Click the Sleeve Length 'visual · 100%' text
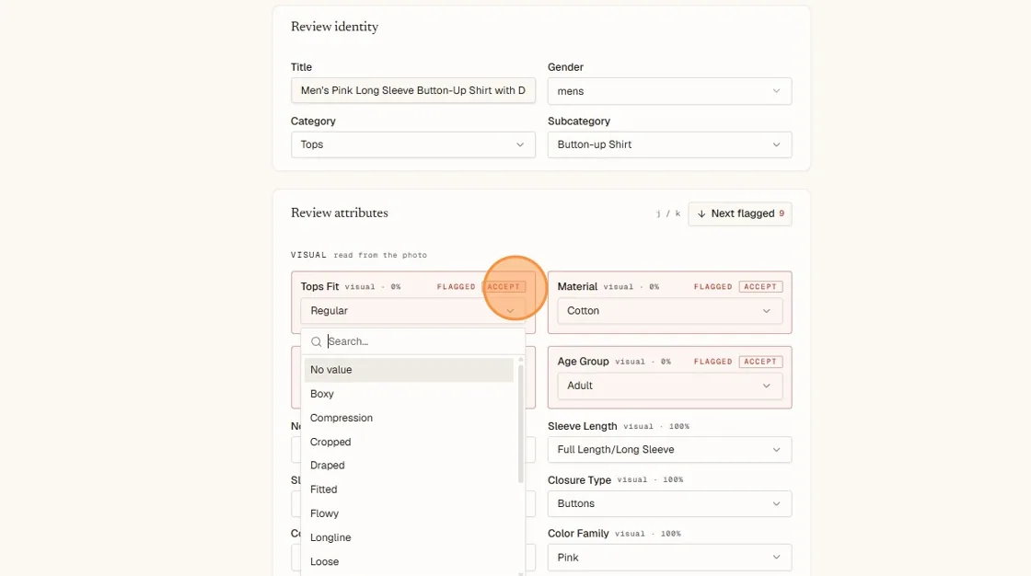Image resolution: width=1031 pixels, height=576 pixels. [656, 427]
